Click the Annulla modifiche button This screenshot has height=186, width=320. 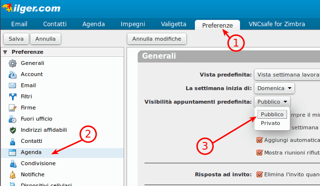(157, 39)
